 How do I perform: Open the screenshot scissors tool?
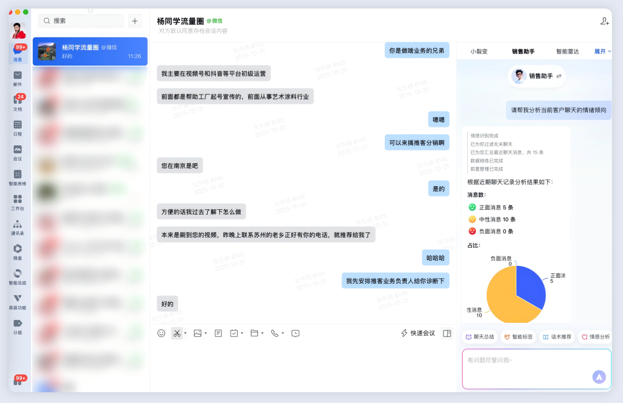click(x=177, y=333)
